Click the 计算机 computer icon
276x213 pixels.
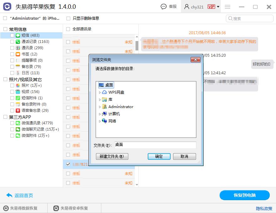coord(104,114)
